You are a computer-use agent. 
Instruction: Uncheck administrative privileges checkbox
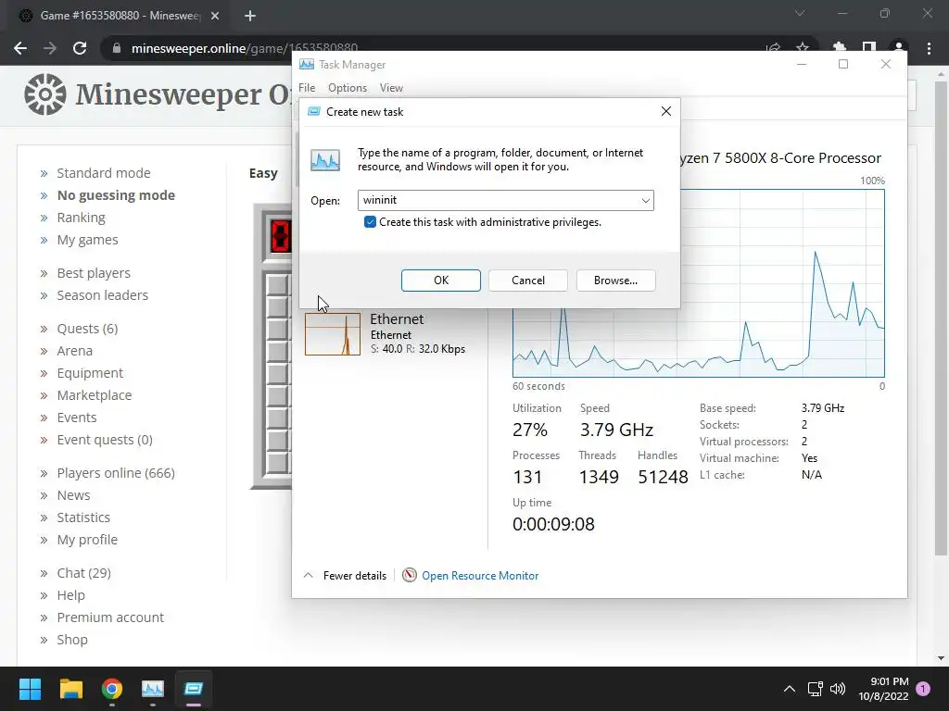tap(370, 222)
